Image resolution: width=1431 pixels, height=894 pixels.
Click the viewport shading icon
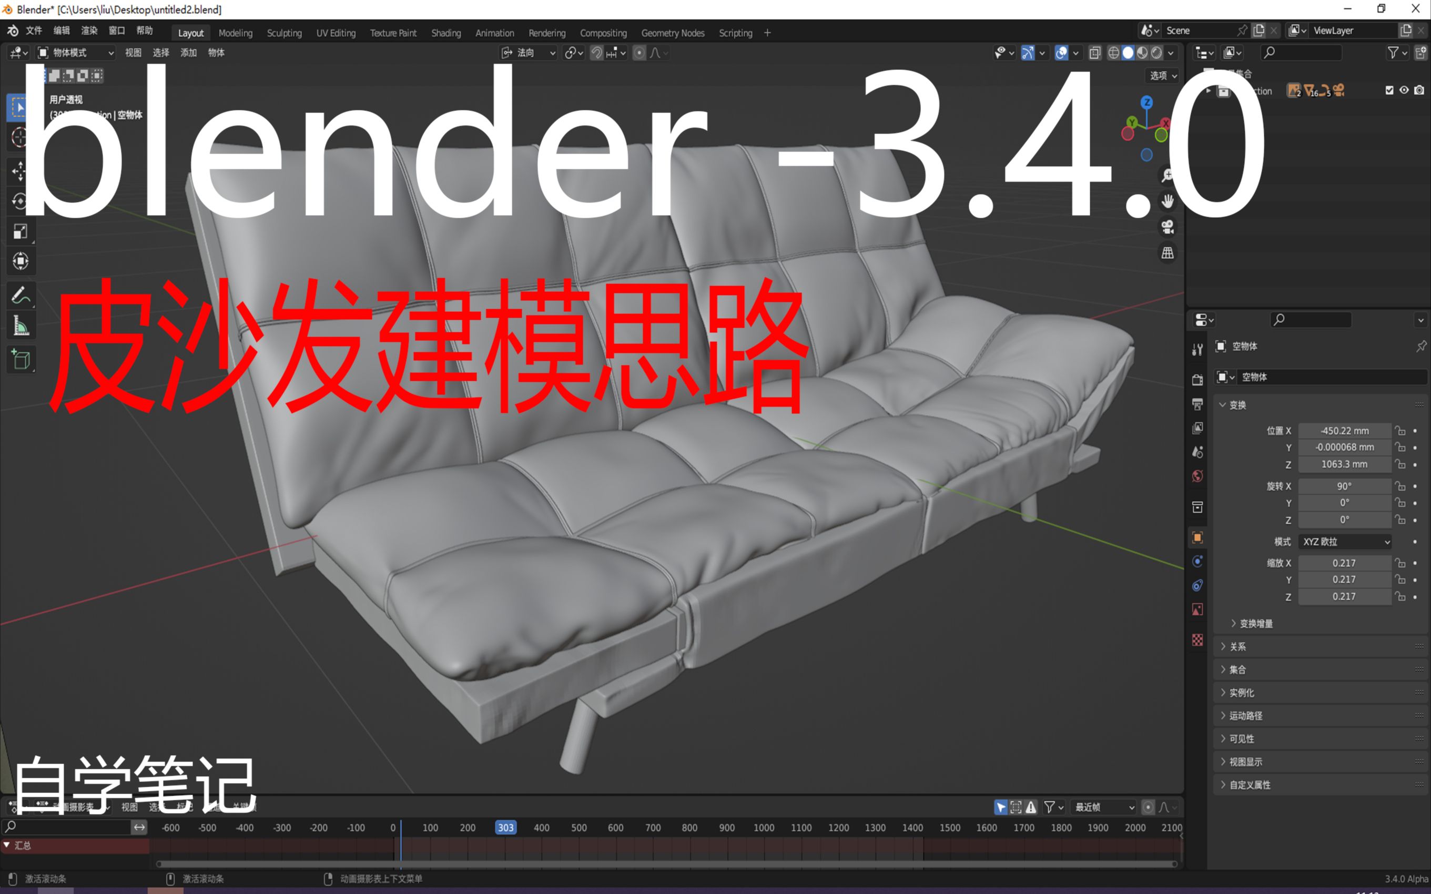[1124, 56]
